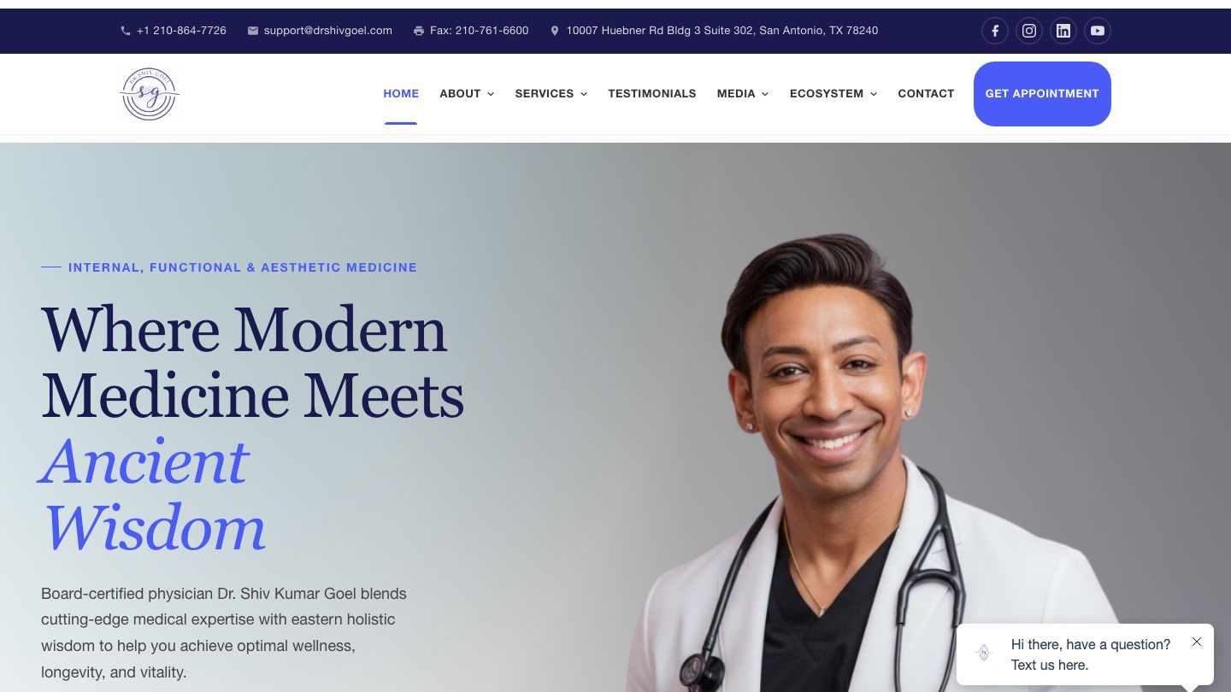Image resolution: width=1231 pixels, height=692 pixels.
Task: Close the text-us chat popup
Action: pyautogui.click(x=1197, y=642)
